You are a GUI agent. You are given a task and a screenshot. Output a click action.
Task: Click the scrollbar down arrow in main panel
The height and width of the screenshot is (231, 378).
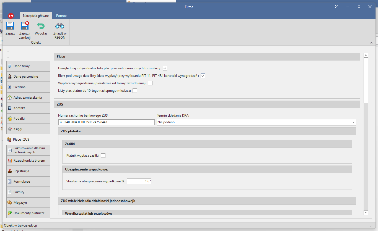click(x=366, y=212)
